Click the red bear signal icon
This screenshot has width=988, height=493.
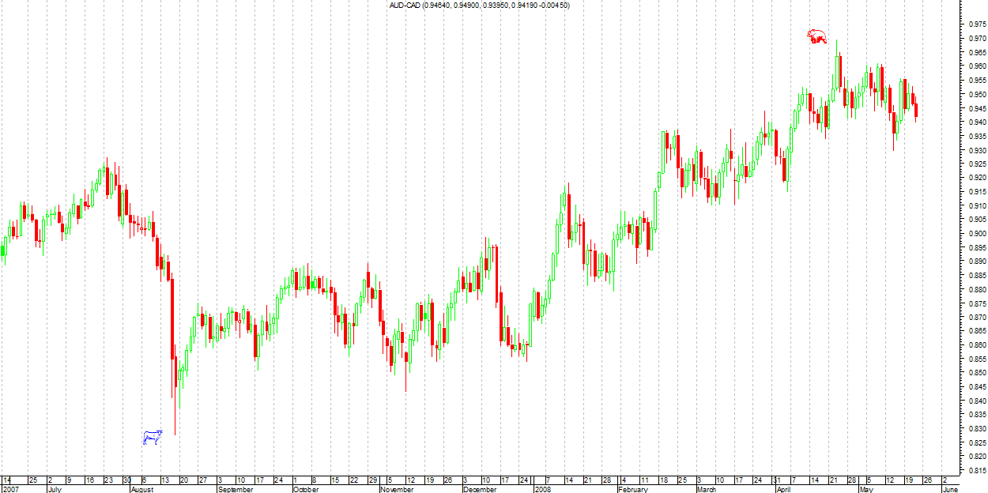[816, 36]
